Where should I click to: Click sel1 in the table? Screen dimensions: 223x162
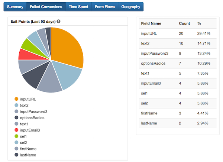144,93
